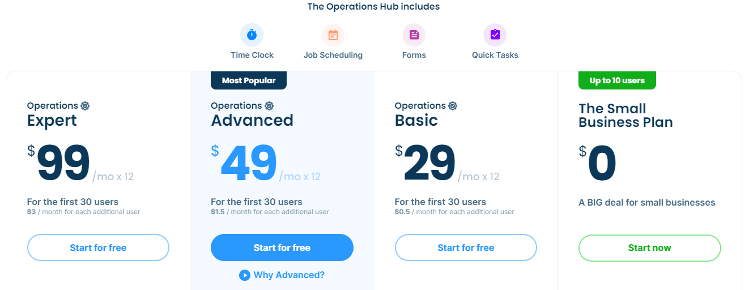Click the Most Popular badge
The height and width of the screenshot is (290, 749).
pyautogui.click(x=249, y=80)
